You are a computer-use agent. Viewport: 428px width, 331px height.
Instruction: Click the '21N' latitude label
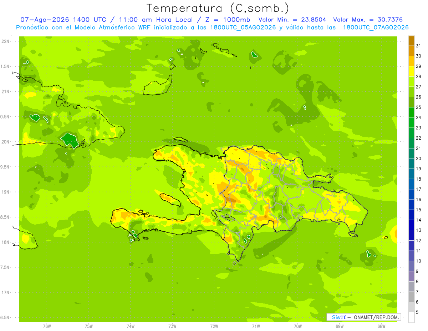coord(5,92)
